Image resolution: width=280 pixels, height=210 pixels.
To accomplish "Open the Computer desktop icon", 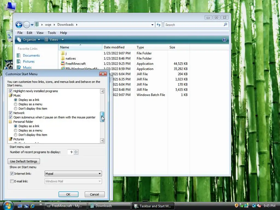I will point(10,8).
